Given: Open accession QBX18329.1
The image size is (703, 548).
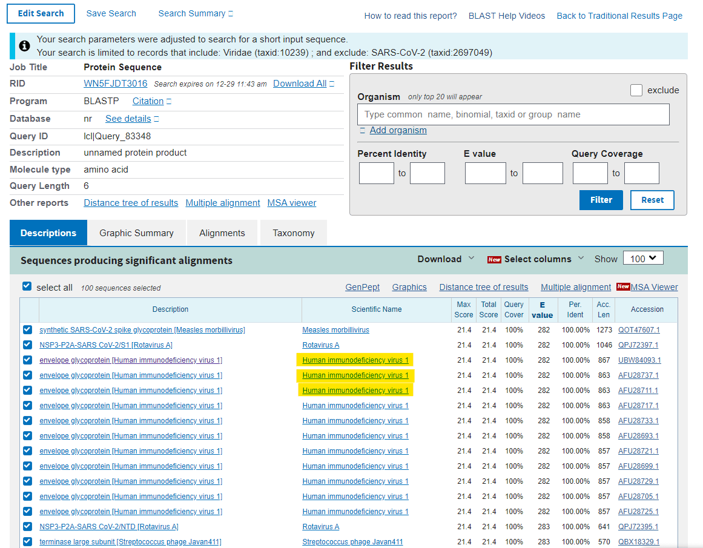Looking at the screenshot, I should pos(639,542).
